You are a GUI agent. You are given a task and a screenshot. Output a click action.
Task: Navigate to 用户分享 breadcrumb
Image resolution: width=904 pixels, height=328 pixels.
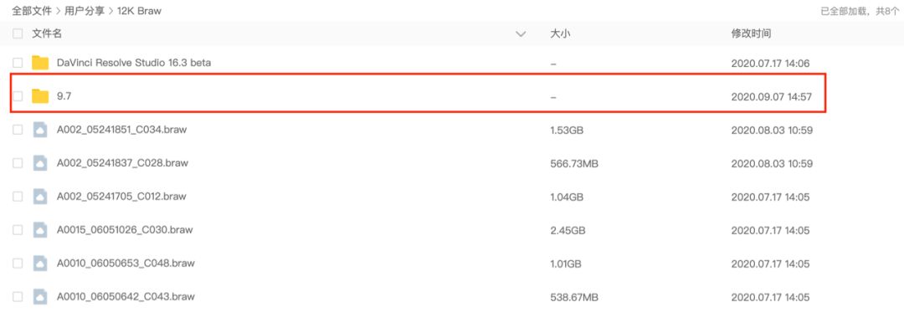[85, 11]
